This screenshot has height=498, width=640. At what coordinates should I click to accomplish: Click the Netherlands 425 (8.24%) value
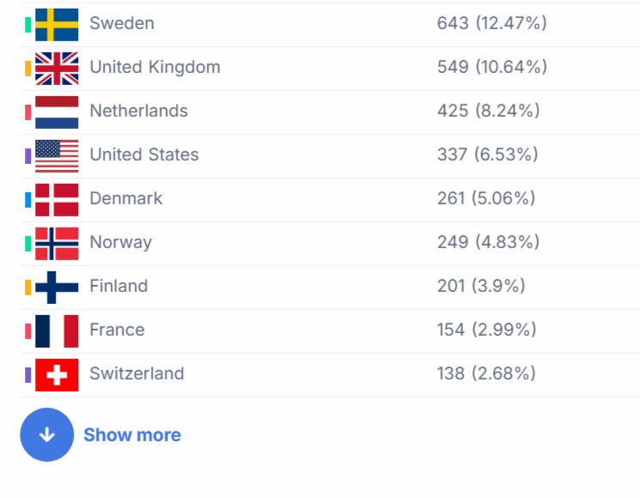[488, 111]
